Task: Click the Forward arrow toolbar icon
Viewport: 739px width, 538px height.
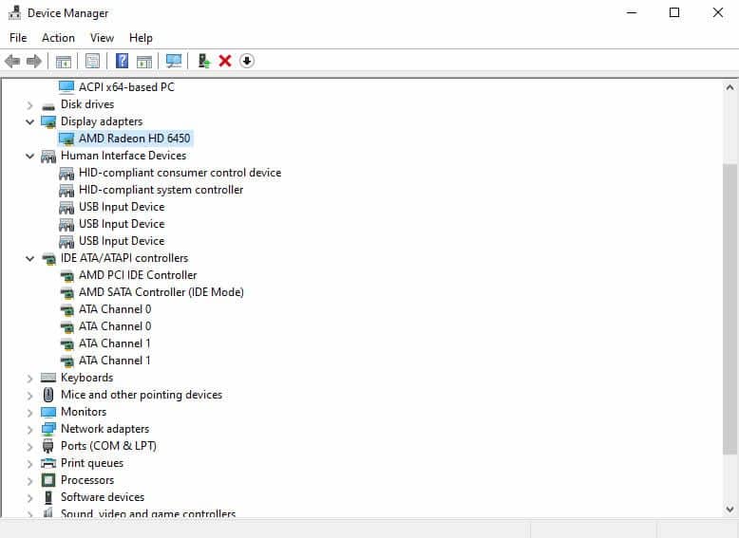Action: tap(34, 61)
